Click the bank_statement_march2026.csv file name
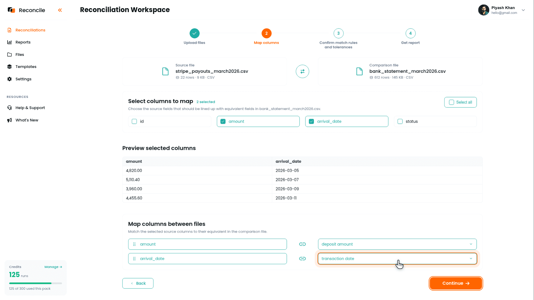The image size is (534, 300). pos(407,71)
